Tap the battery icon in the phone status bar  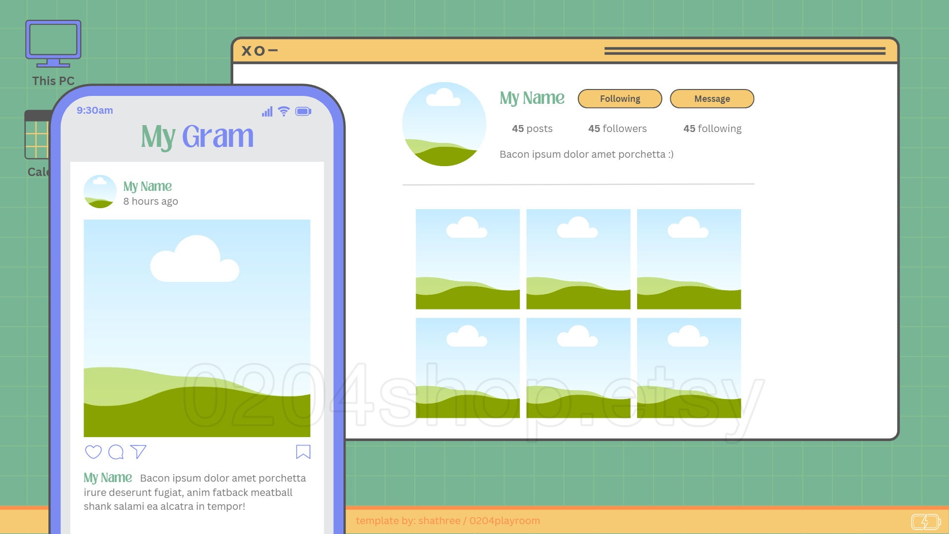click(303, 111)
